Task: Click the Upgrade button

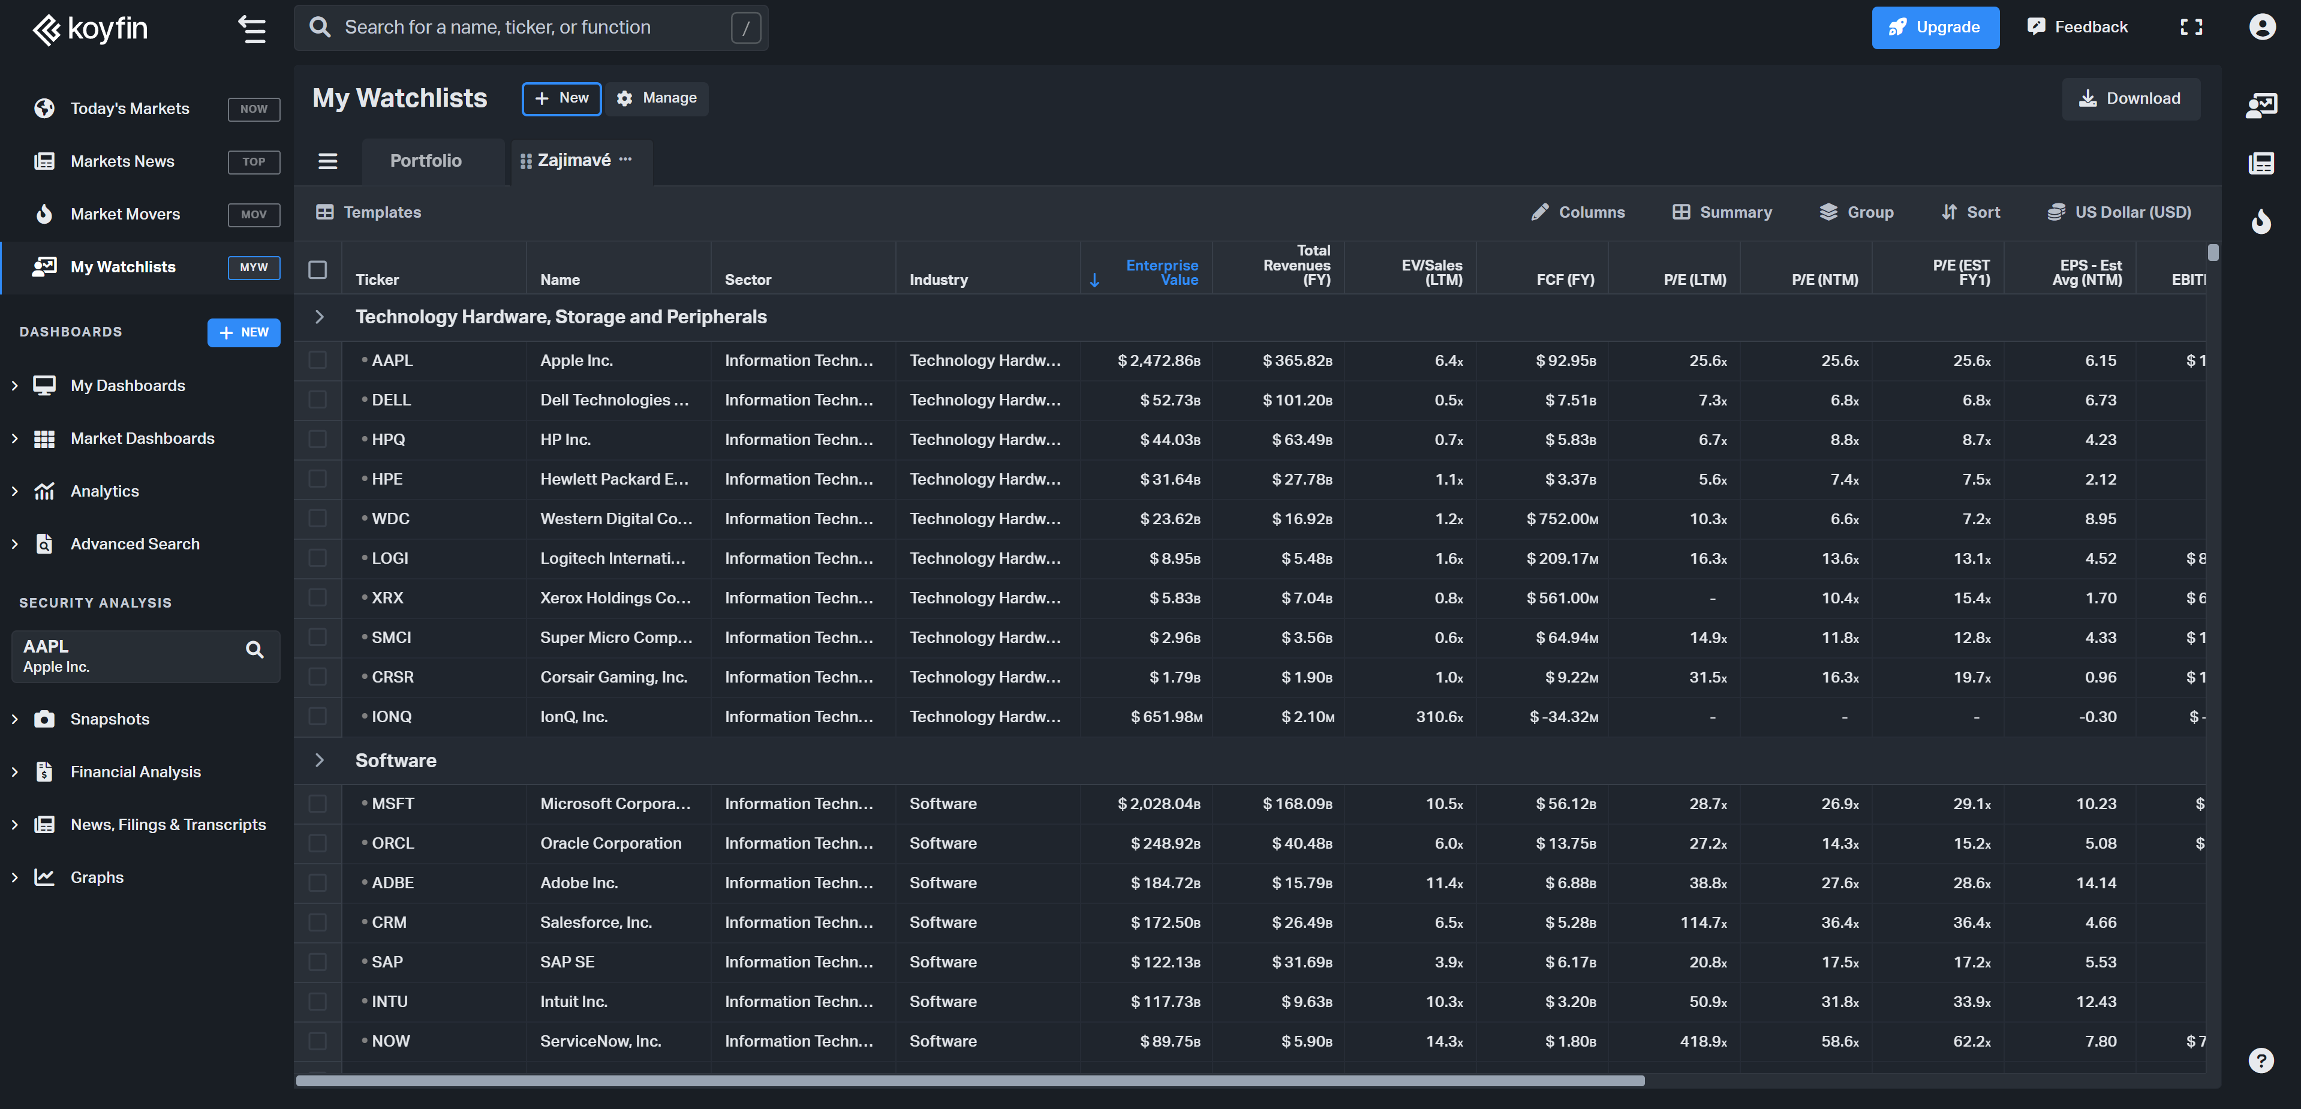Action: pyautogui.click(x=1935, y=27)
